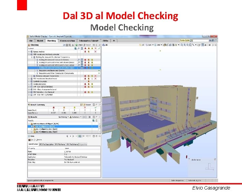Toggle checkbox on highlighted [A-1] Object result
This screenshot has width=242, height=194.
coord(32,126)
